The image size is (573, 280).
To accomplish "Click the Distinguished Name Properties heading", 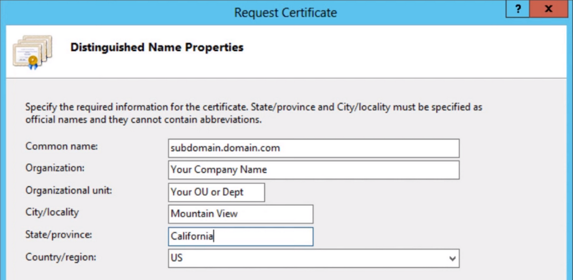I will point(157,48).
